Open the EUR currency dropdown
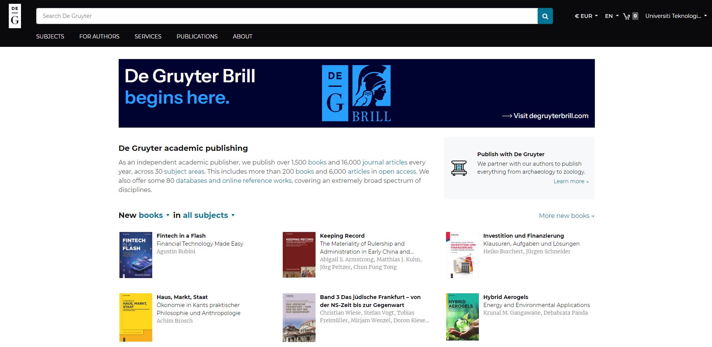 point(586,16)
